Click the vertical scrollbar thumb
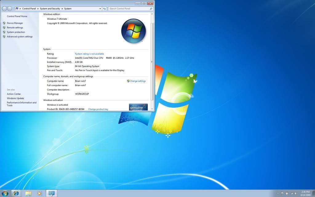This screenshot has width=315, height=197. pyautogui.click(x=152, y=62)
